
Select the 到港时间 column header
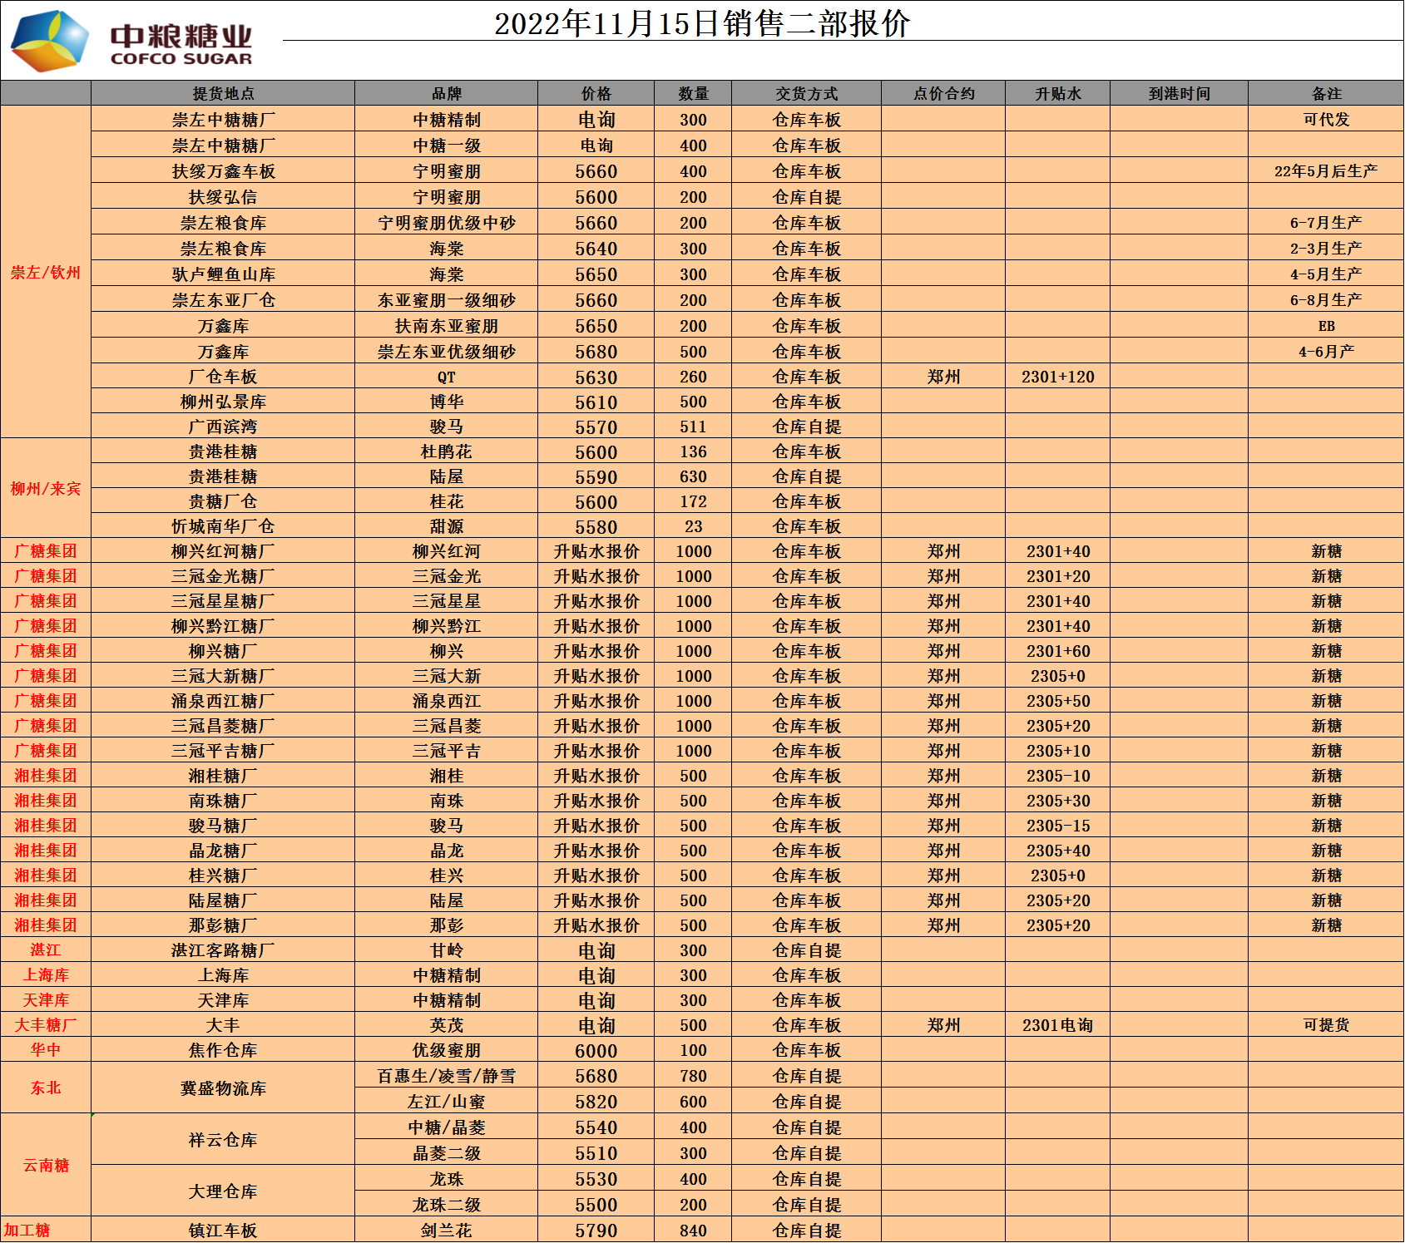tap(1179, 94)
